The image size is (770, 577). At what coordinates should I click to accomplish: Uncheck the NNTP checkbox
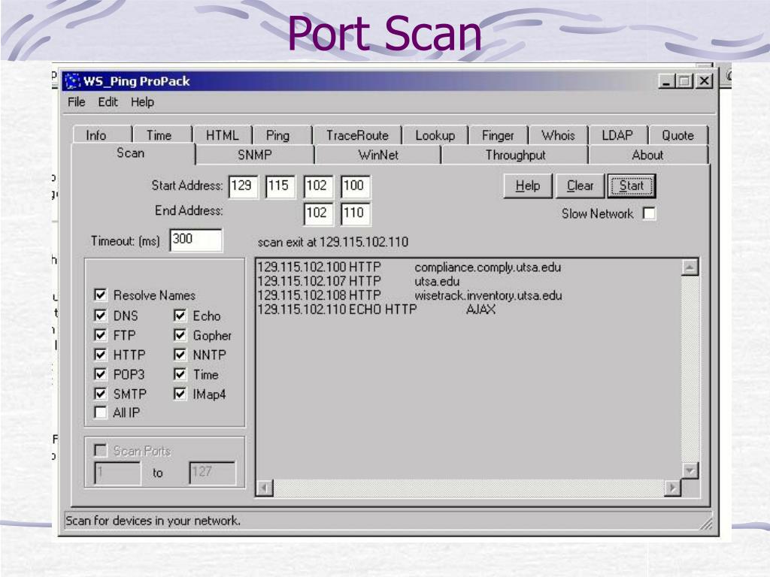click(x=180, y=355)
